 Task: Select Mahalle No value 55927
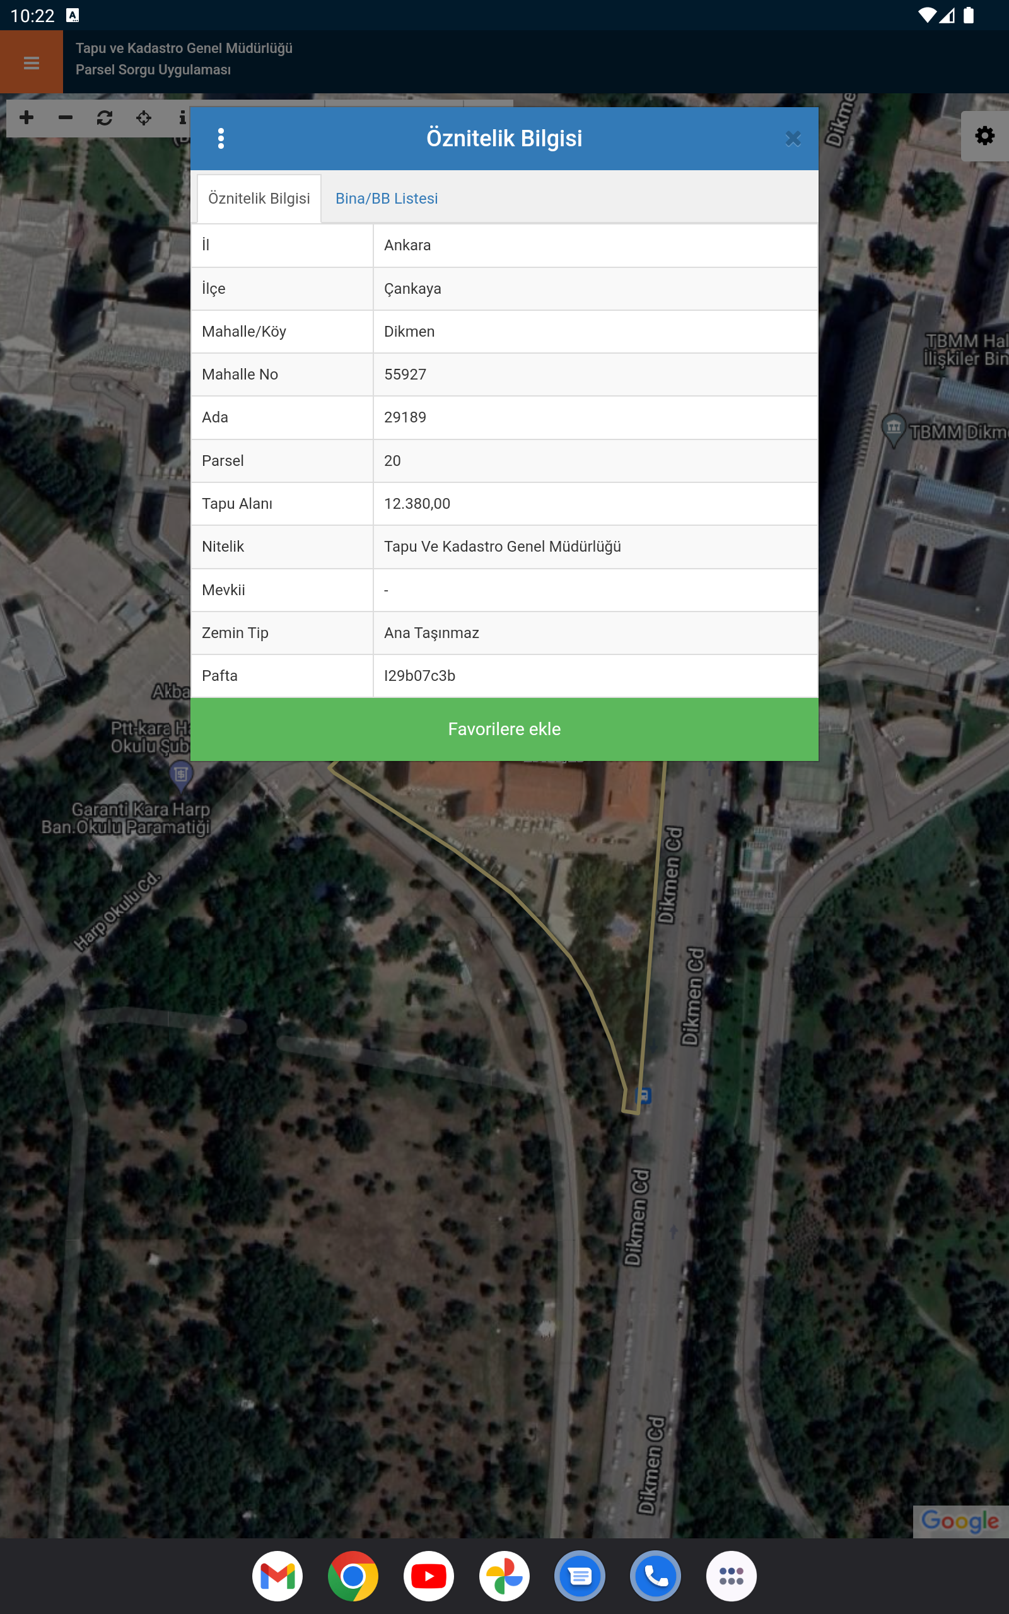pos(595,374)
